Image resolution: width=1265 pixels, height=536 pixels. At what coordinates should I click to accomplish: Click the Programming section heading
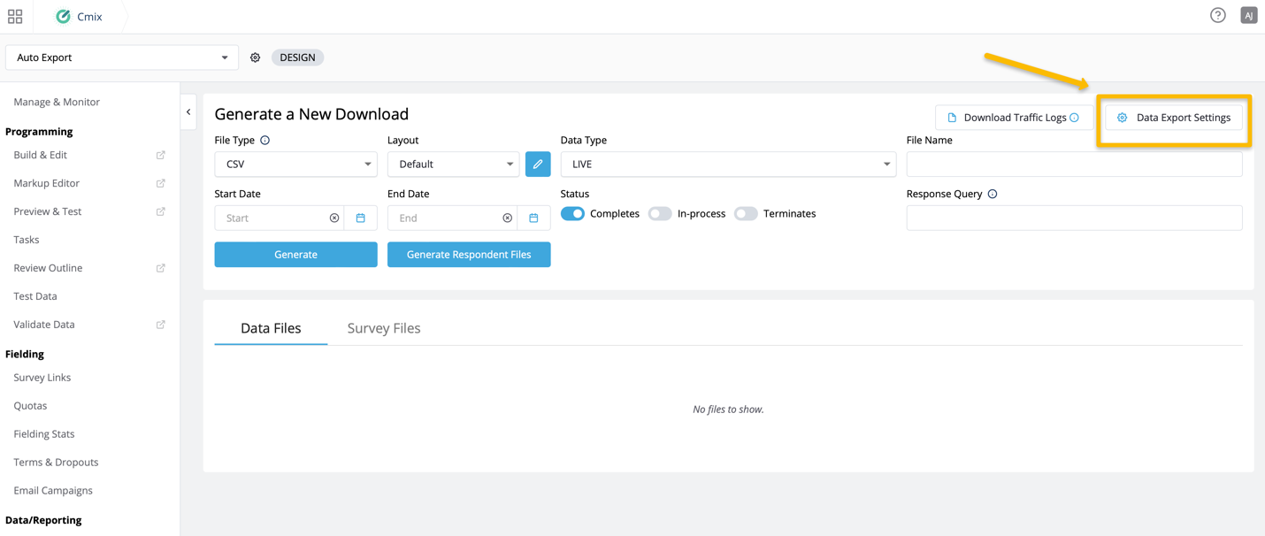click(39, 132)
